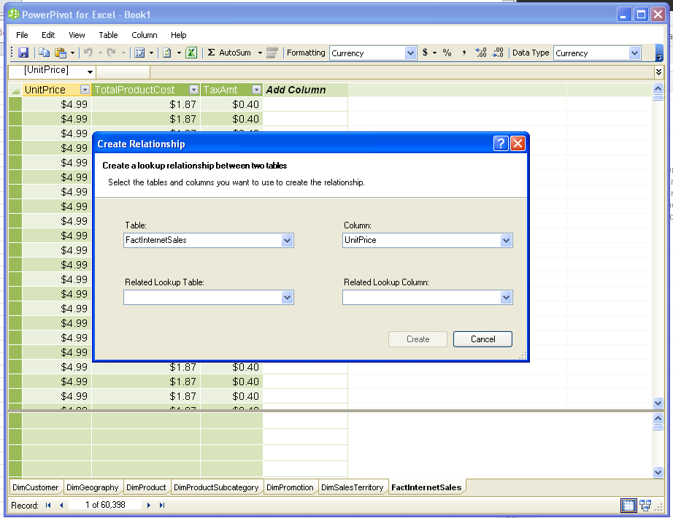
Task: Click the decimal places icon with right arrow
Action: 498,53
